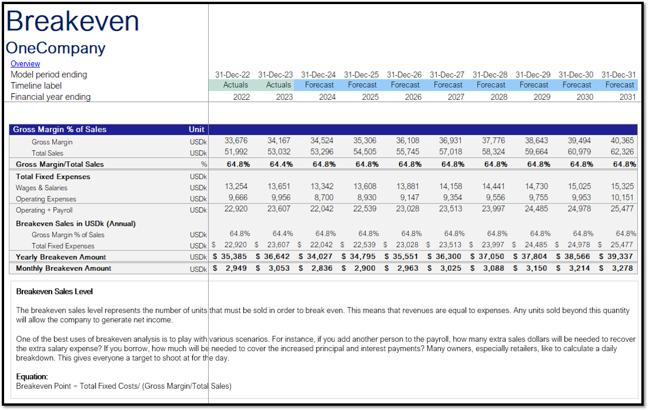Click the Financial year ending label

point(50,97)
